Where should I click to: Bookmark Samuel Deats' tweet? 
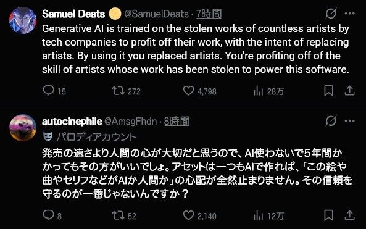pyautogui.click(x=328, y=91)
